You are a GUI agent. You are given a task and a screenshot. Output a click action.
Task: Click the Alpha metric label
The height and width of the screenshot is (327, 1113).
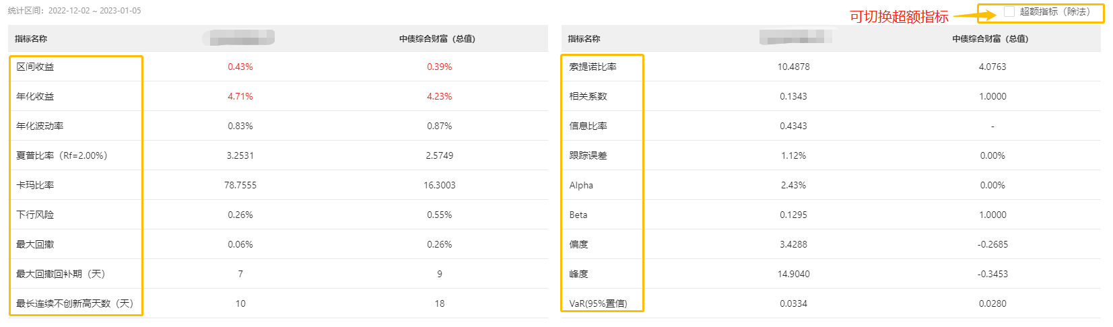point(581,185)
